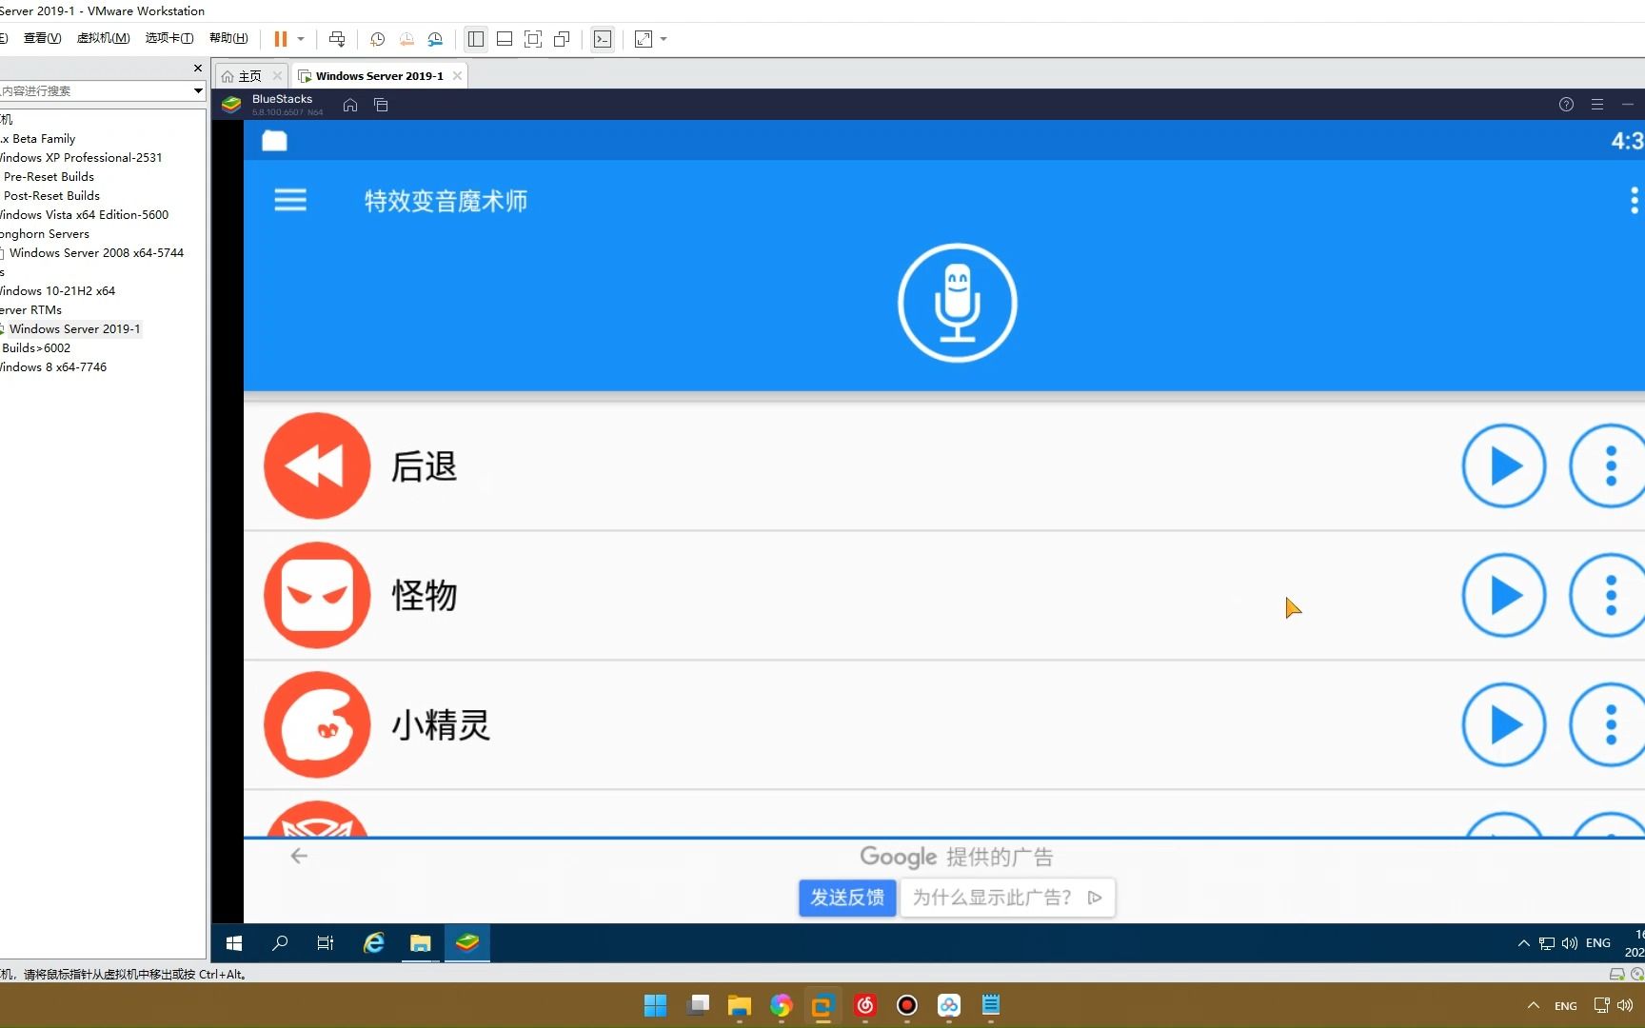Go to BlueStacks home screen icon
Image resolution: width=1645 pixels, height=1028 pixels.
350,105
